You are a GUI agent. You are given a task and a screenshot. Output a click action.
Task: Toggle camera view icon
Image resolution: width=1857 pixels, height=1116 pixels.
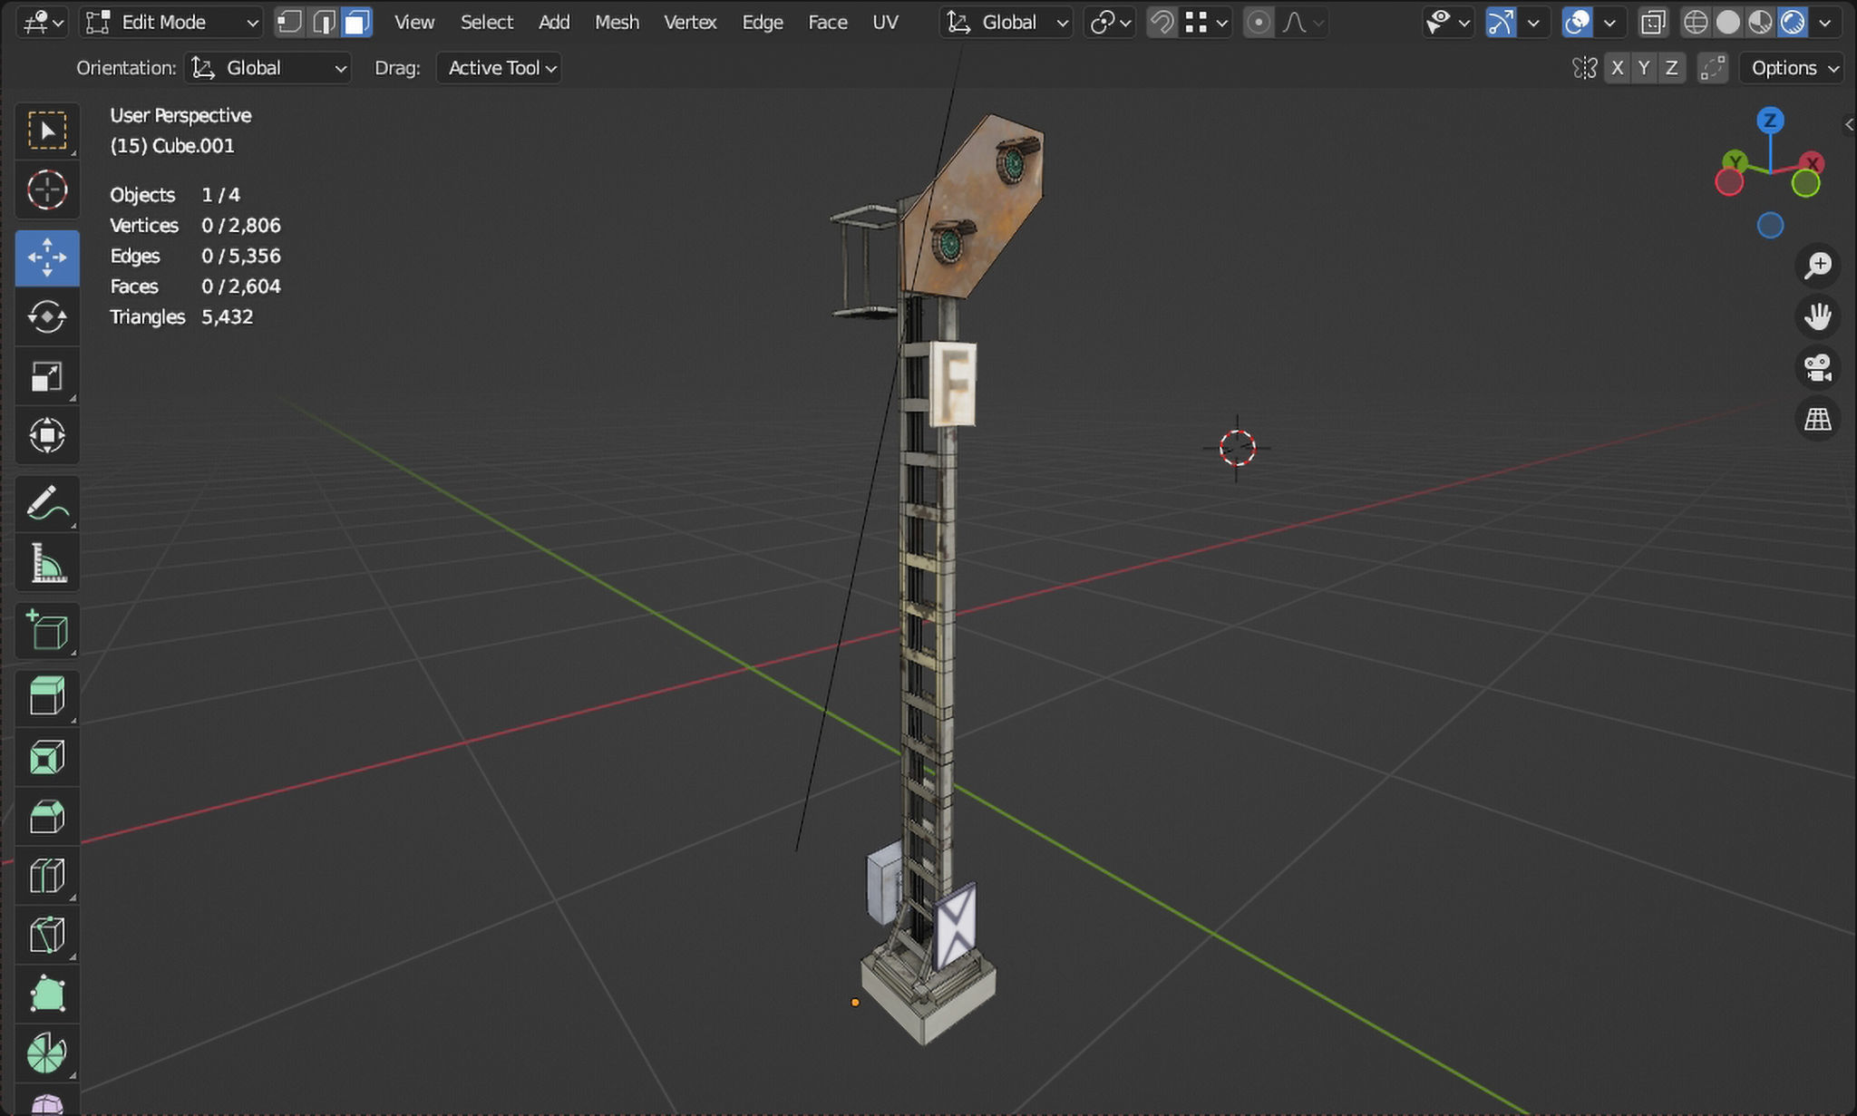1817,367
